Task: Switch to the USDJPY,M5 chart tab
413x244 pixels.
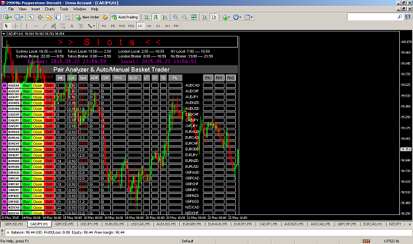Action: [89, 224]
